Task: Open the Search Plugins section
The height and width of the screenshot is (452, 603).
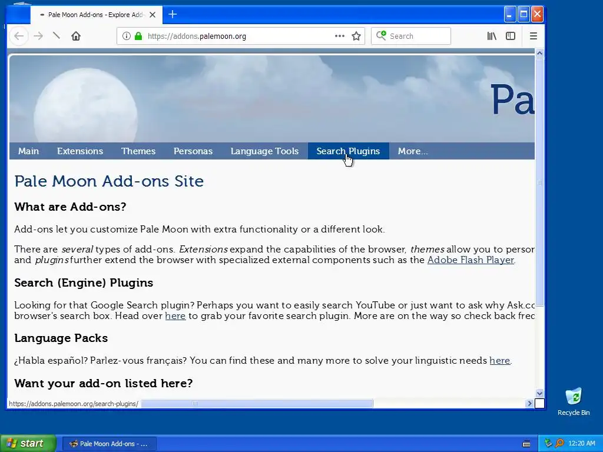Action: click(348, 151)
